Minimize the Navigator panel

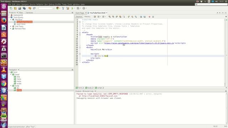pos(72,70)
